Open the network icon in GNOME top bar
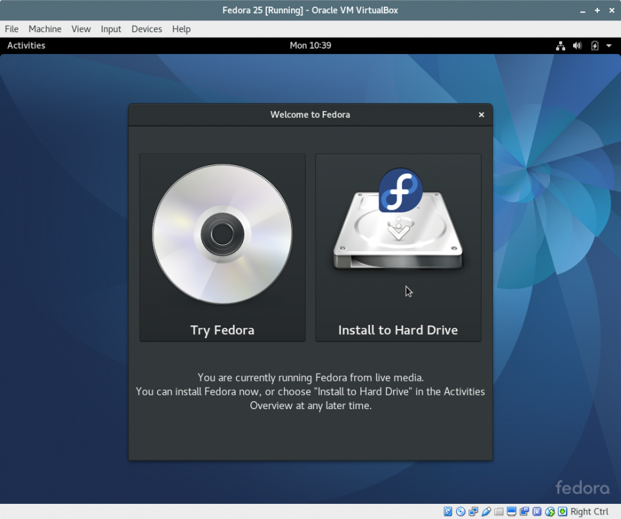The image size is (621, 519). pos(561,45)
